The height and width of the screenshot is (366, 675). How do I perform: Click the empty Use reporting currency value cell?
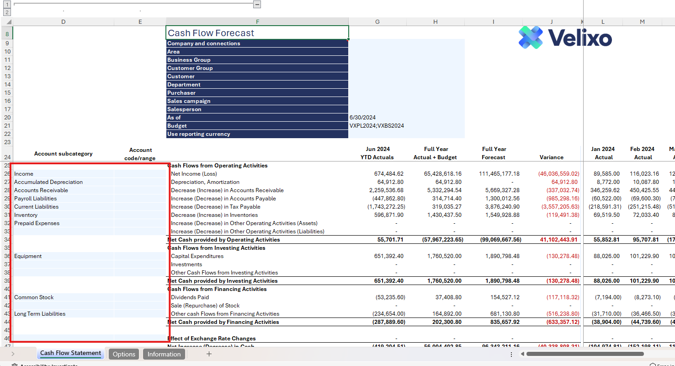pos(377,134)
